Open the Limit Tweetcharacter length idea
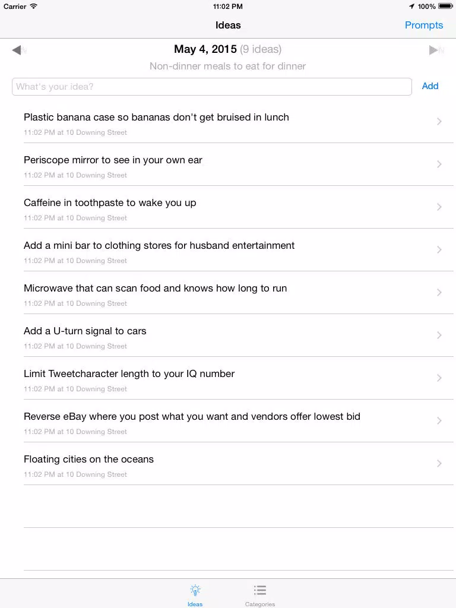Viewport: 456px width, 608px height. (x=239, y=378)
